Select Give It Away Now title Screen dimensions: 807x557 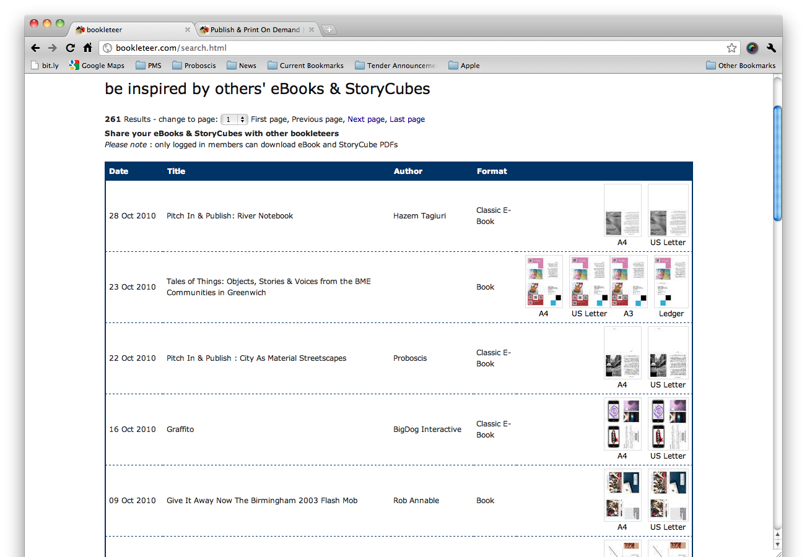pyautogui.click(x=262, y=501)
